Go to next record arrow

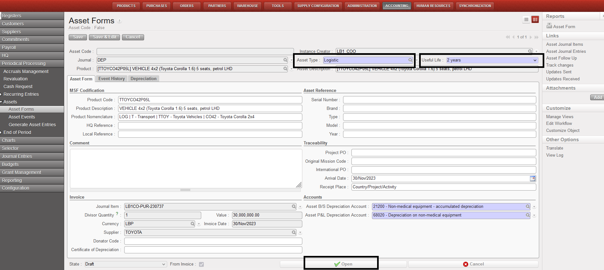click(x=531, y=37)
